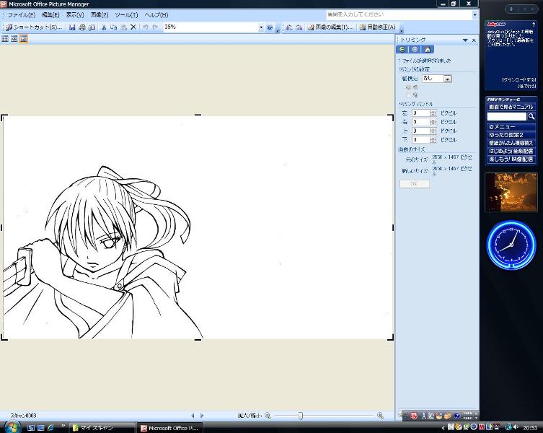Open マイ スキャン taskbar window
543x433 pixels.
[x=101, y=428]
